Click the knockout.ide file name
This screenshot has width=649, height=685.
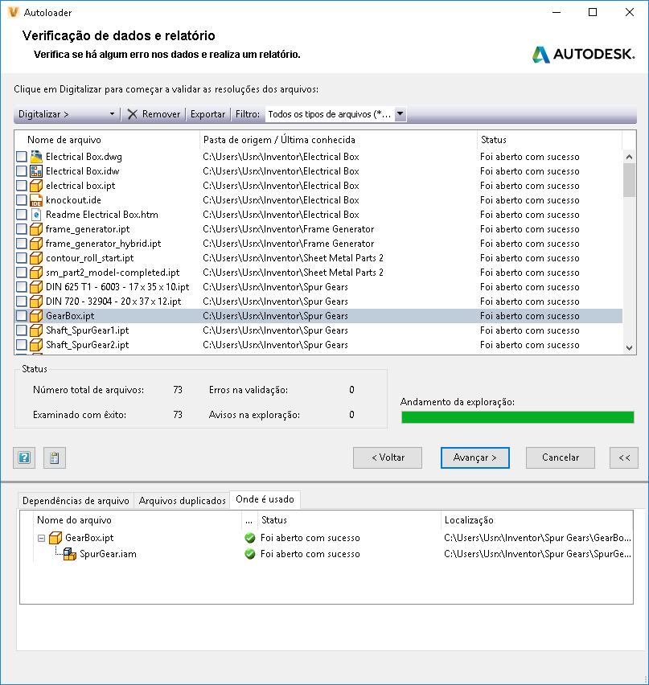click(73, 200)
